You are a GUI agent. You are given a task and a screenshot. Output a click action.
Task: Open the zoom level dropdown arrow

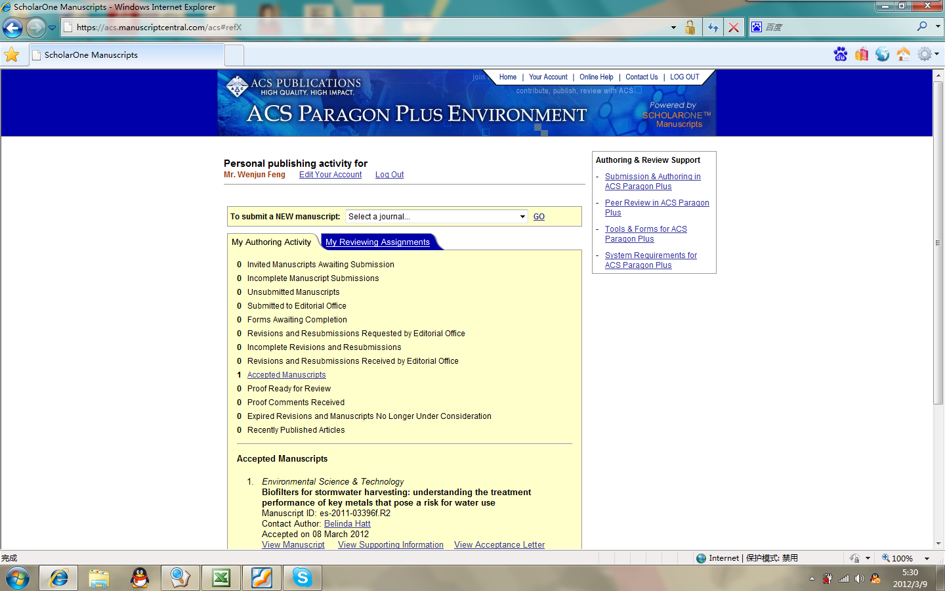pos(927,558)
